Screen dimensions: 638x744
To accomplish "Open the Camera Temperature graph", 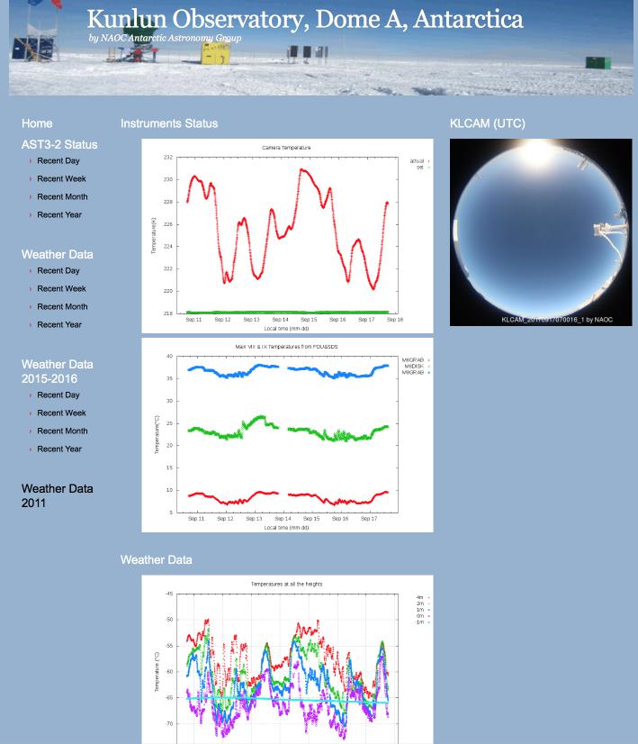I will [x=287, y=236].
